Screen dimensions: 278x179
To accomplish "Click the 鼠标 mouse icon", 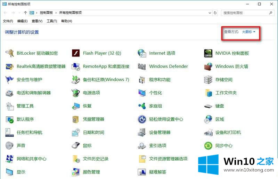I will pyautogui.click(x=76, y=145).
